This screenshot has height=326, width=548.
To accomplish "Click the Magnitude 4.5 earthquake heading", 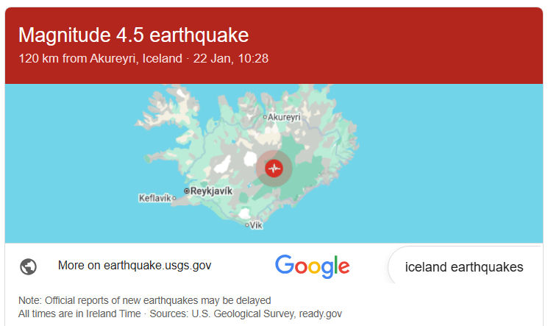I will 133,35.
